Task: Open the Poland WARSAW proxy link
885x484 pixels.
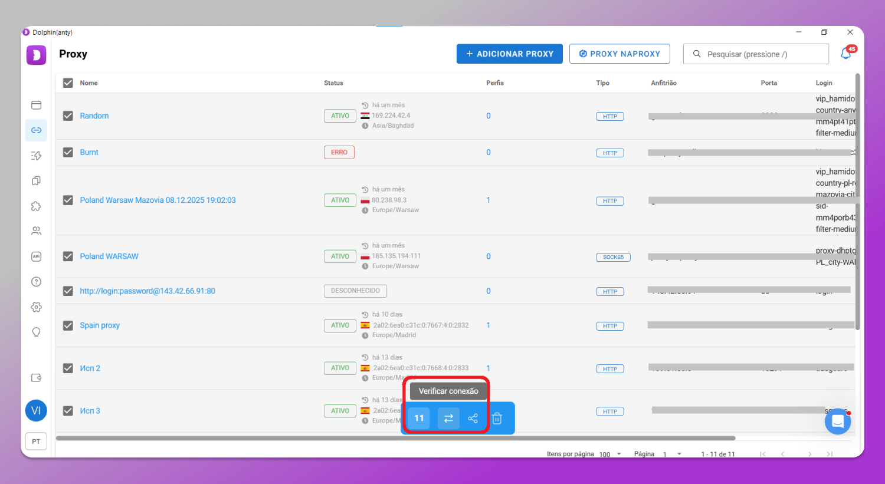Action: [x=109, y=256]
